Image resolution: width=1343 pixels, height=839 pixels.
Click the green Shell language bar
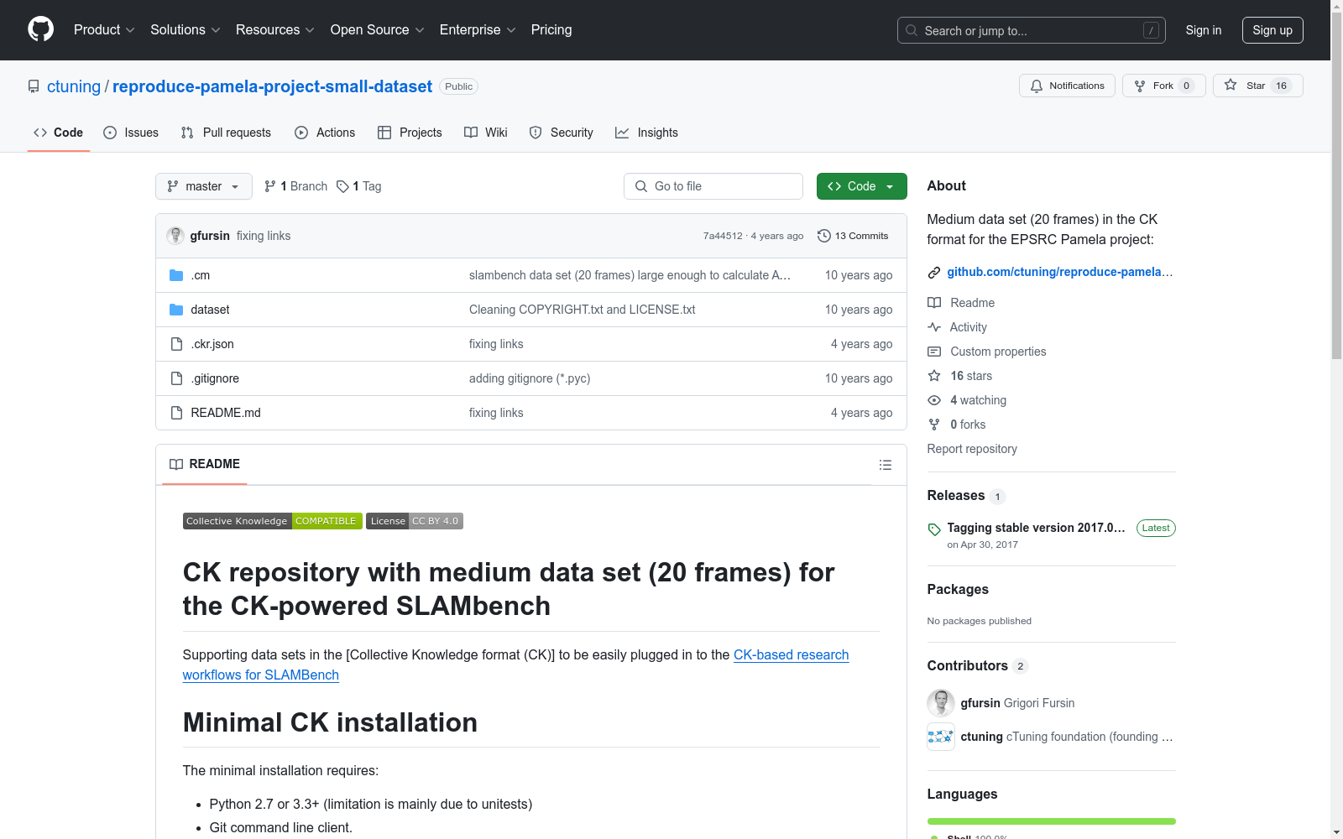point(1052,821)
